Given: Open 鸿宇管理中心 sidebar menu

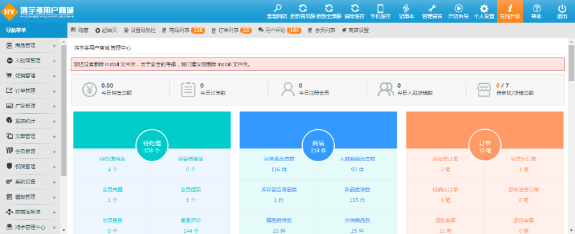Looking at the screenshot, I should pyautogui.click(x=29, y=227).
